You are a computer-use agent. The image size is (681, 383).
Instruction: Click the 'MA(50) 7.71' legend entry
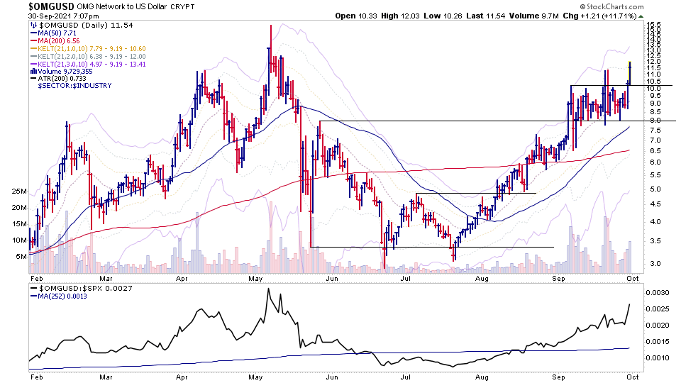tap(57, 33)
